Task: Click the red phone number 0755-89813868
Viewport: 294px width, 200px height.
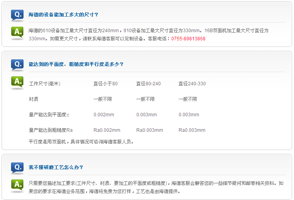Action: pyautogui.click(x=188, y=39)
